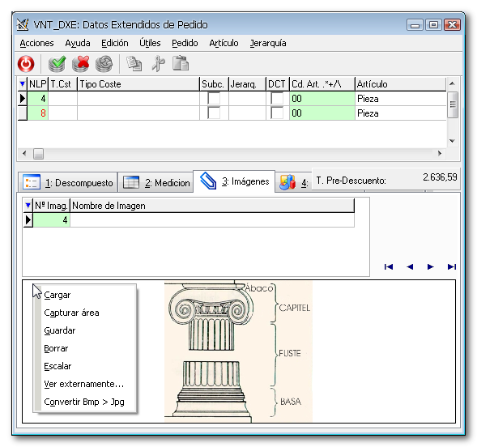Toggle Subc. checkbox in row 4

(x=214, y=99)
